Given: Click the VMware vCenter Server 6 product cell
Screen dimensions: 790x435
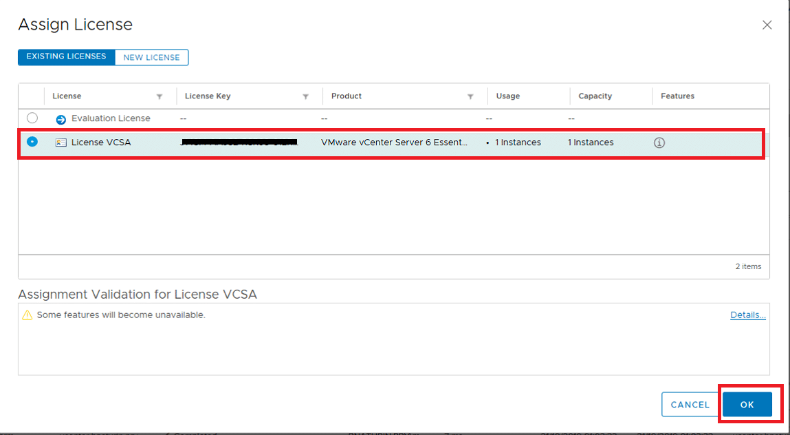Looking at the screenshot, I should (395, 142).
